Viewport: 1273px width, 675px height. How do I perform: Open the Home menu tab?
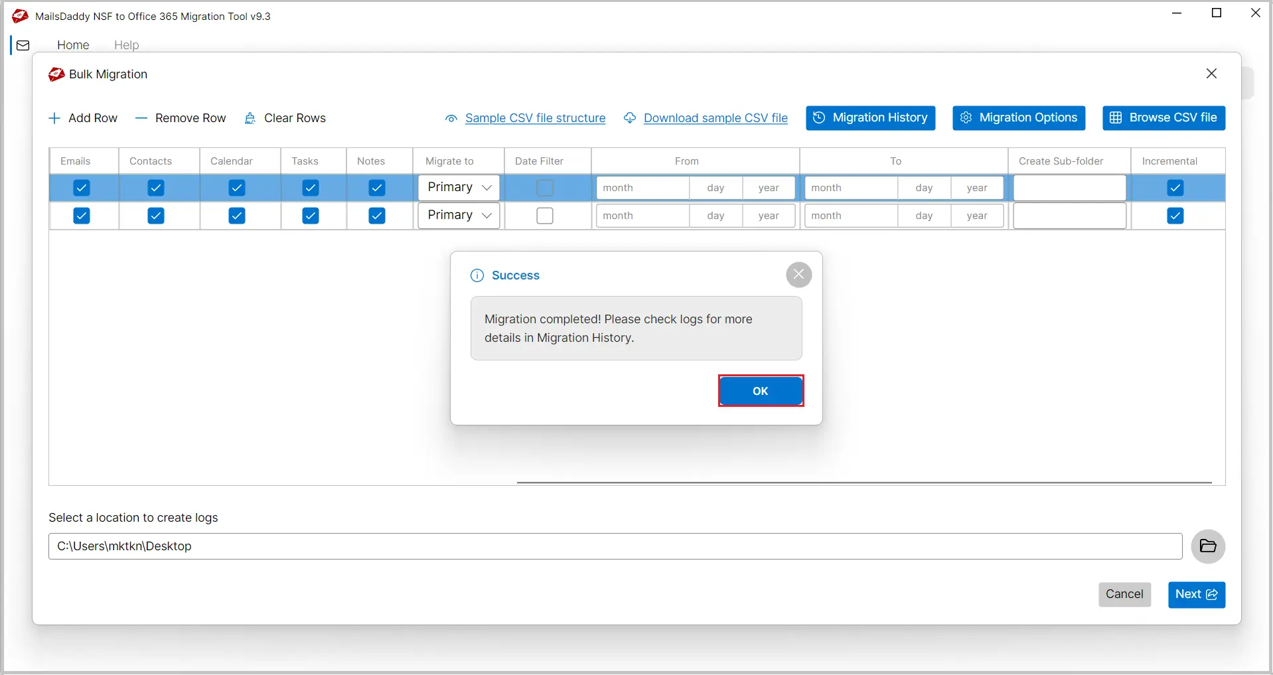click(73, 45)
